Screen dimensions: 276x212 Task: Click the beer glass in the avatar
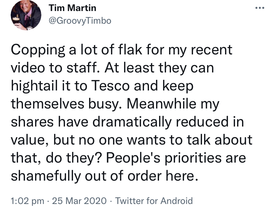(x=16, y=21)
